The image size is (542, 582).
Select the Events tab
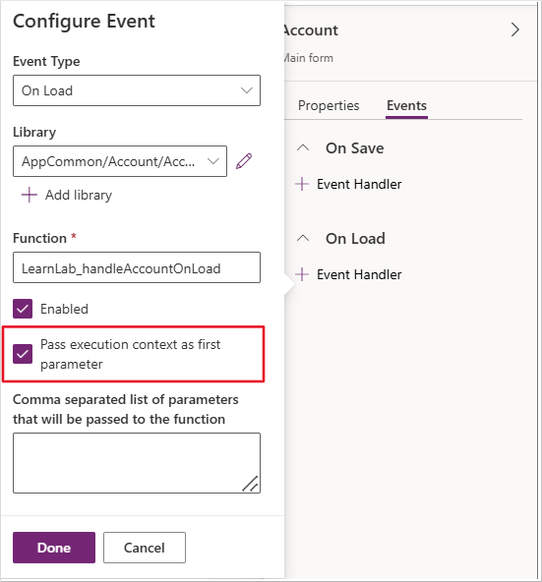[406, 106]
